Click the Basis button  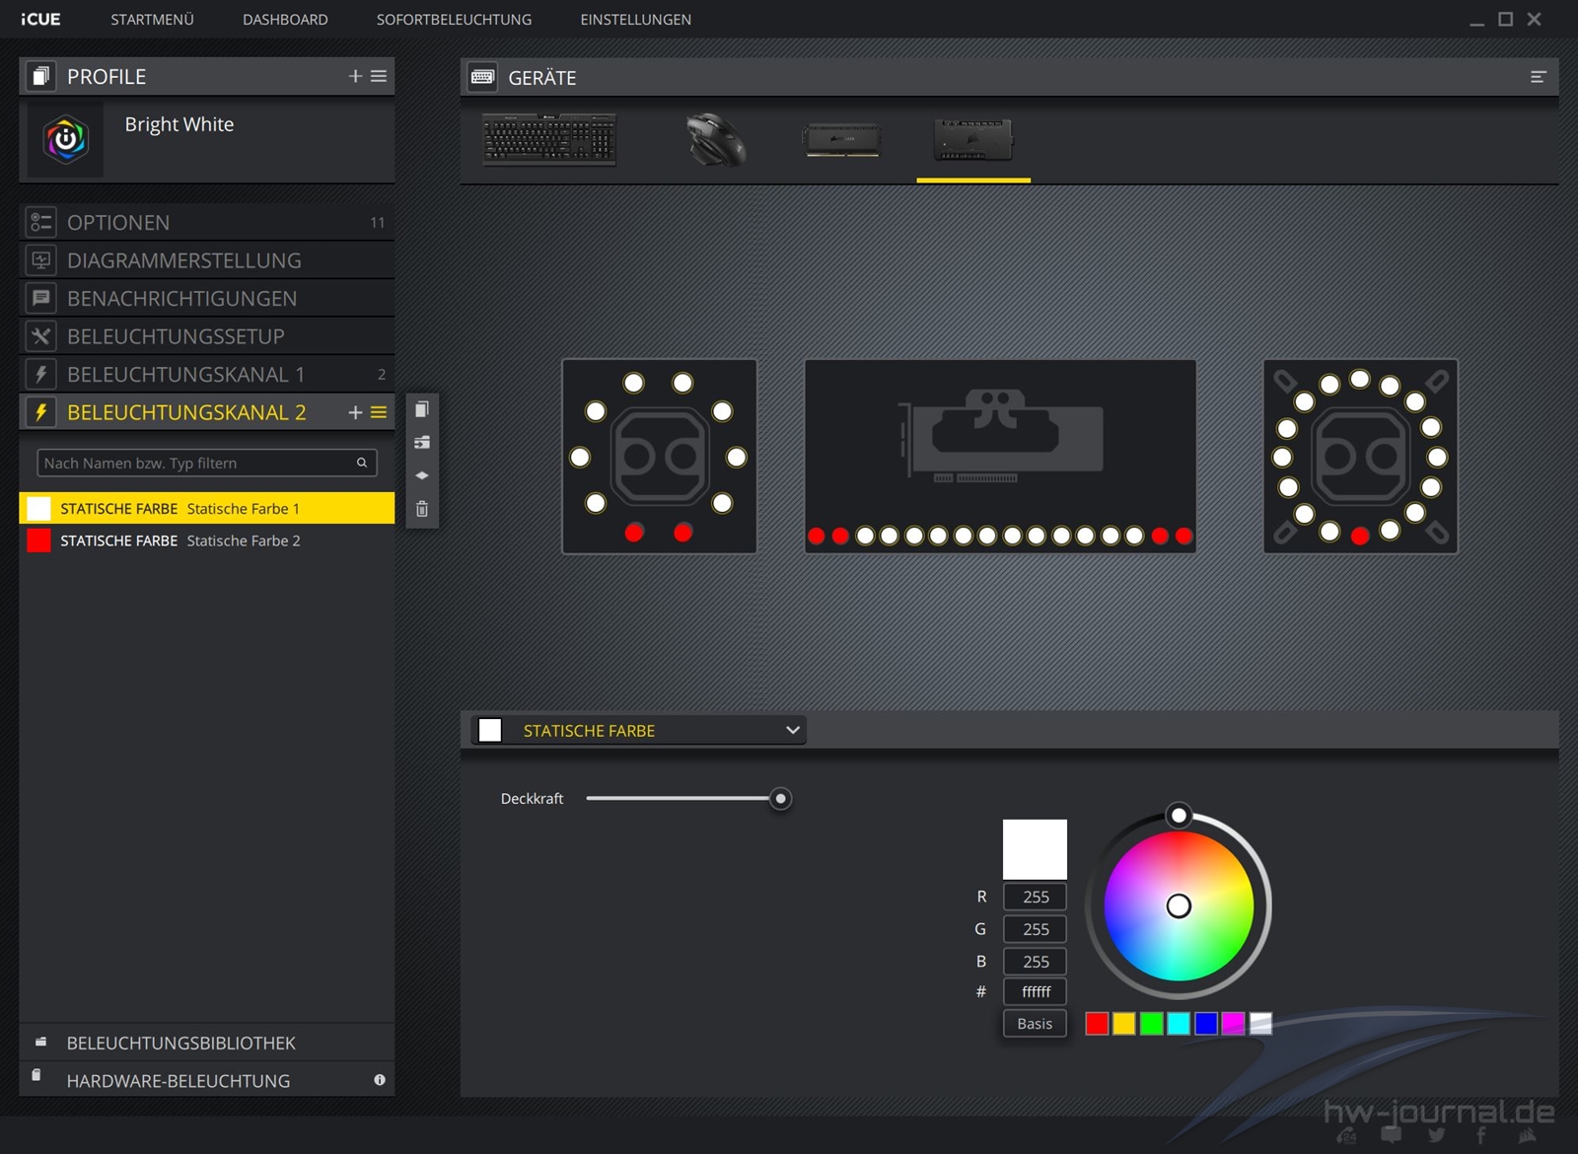coord(1035,1024)
